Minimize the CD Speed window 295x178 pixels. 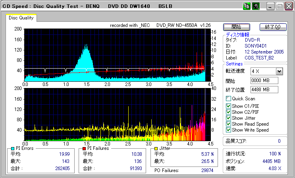coord(270,6)
